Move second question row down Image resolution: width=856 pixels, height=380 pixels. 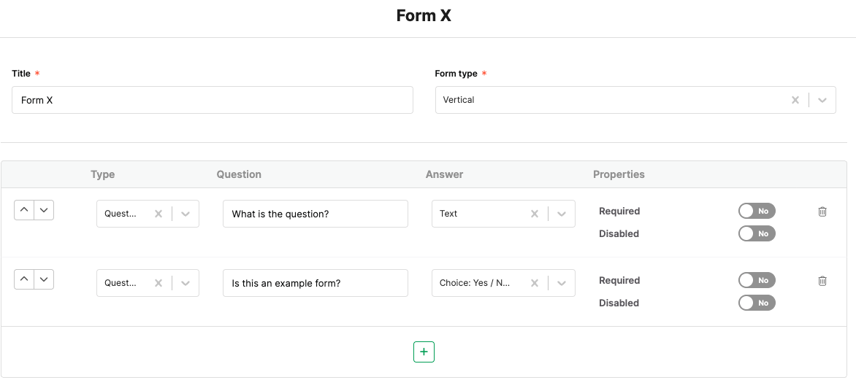pyautogui.click(x=44, y=279)
